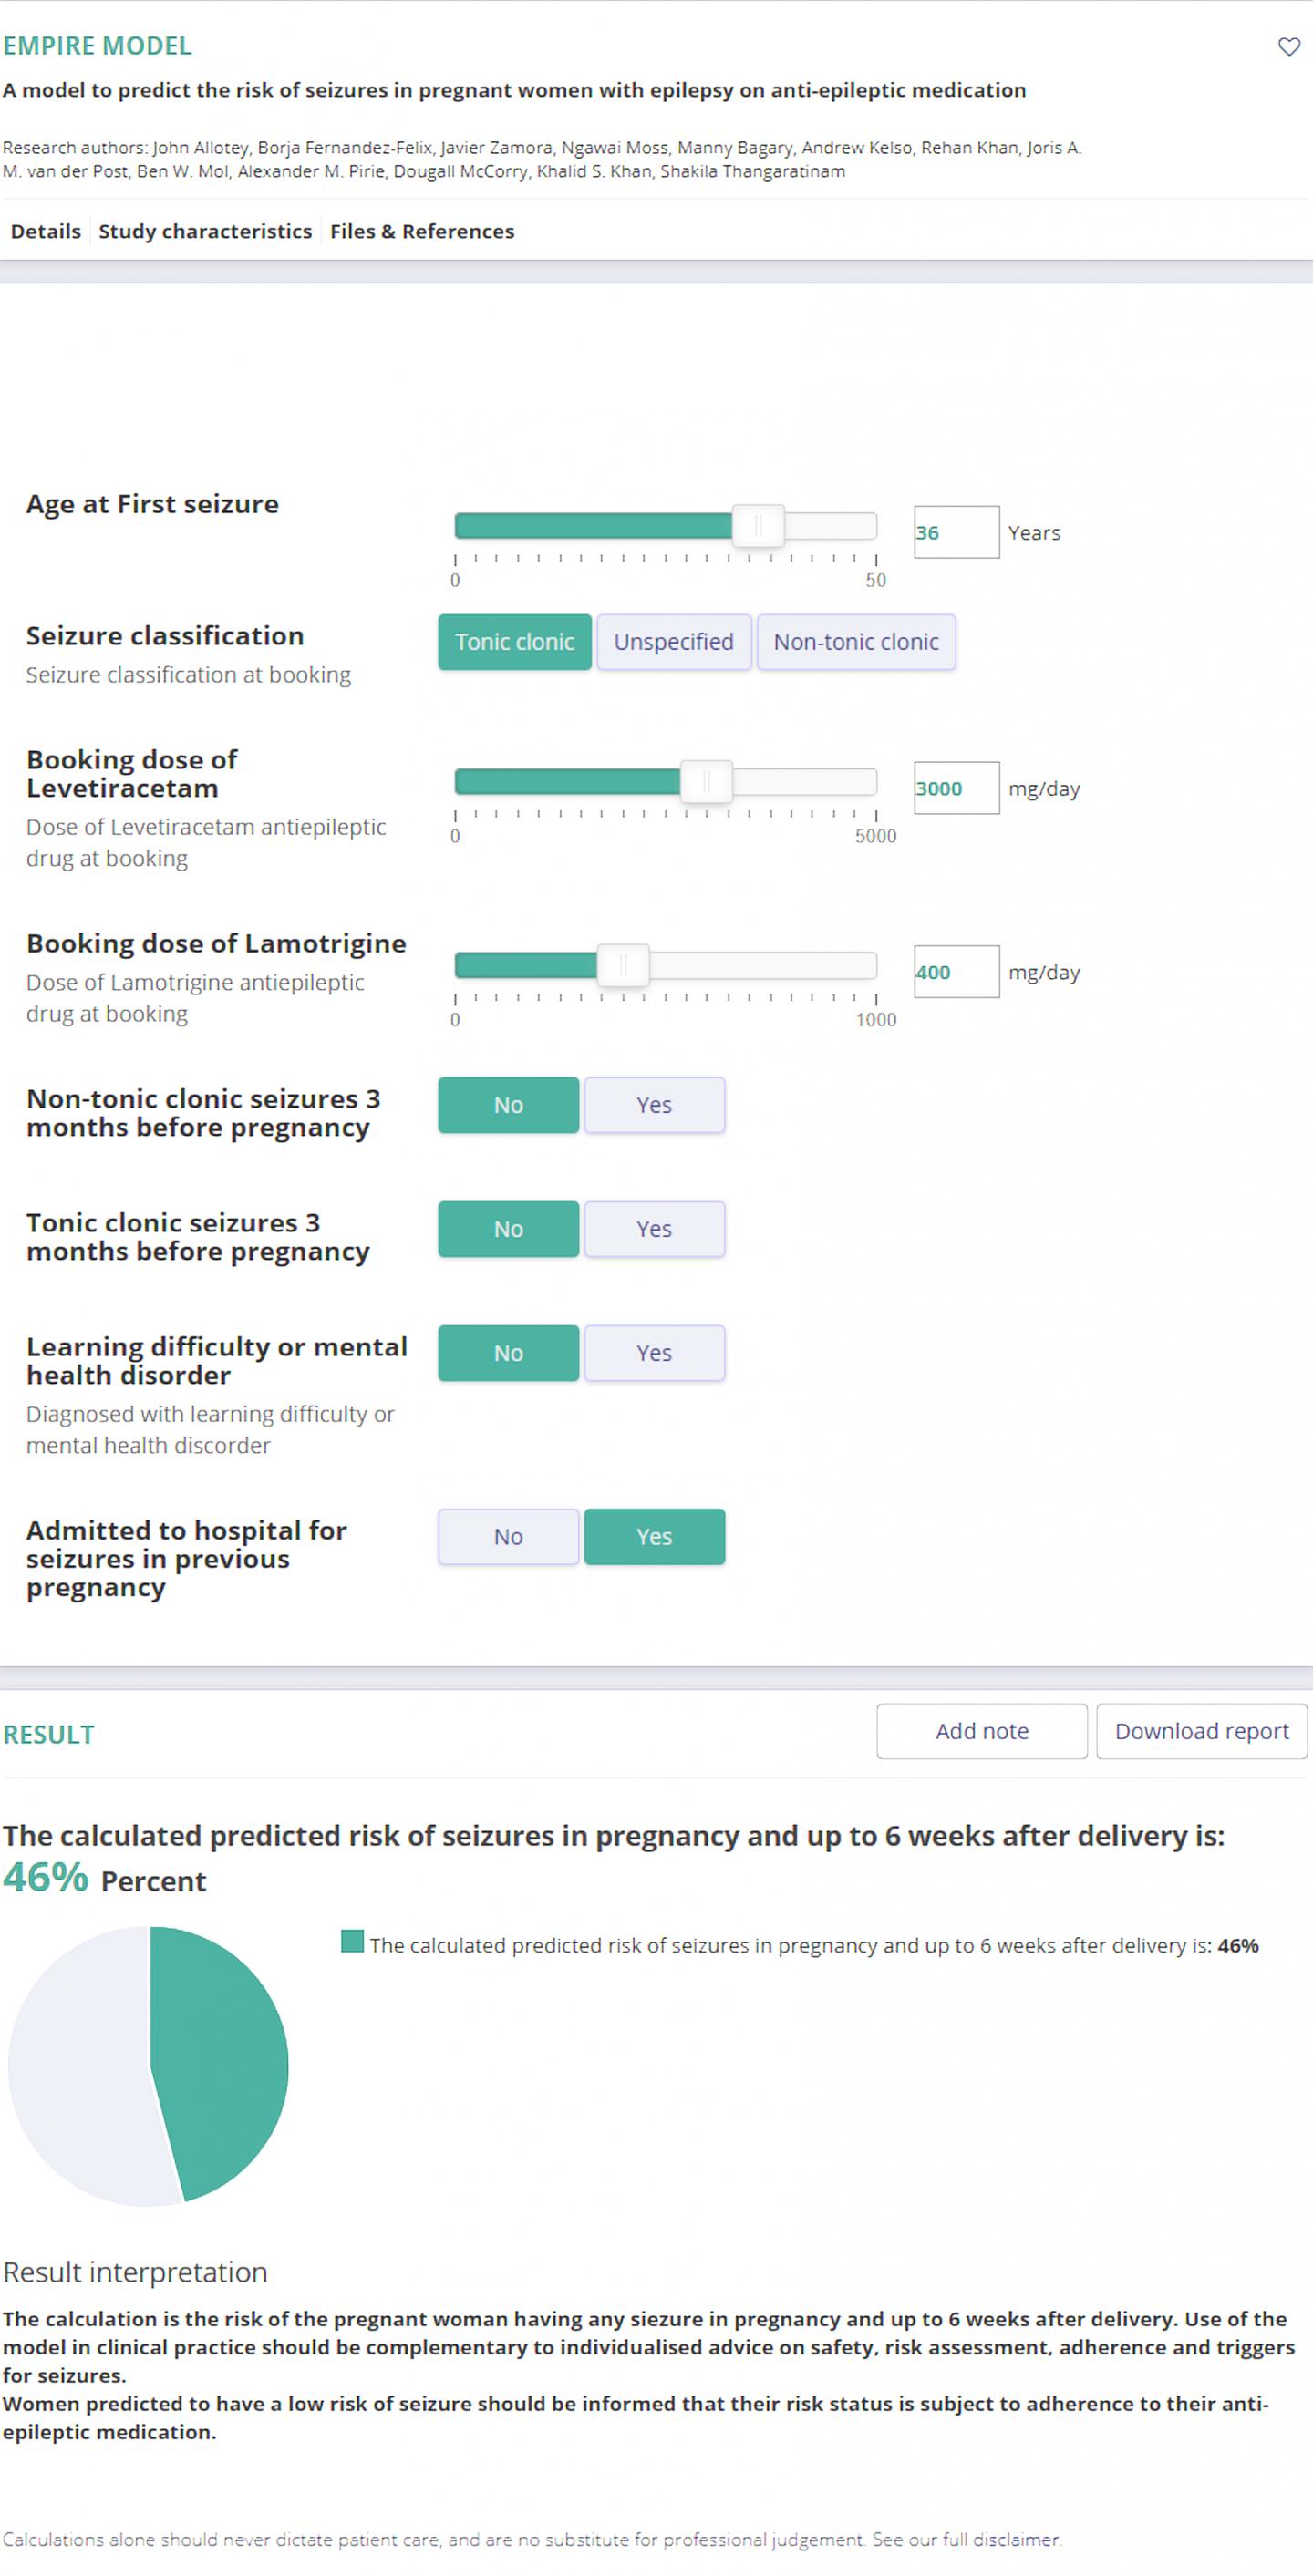Open the Files & References tab
1313x2576 pixels.
point(421,231)
